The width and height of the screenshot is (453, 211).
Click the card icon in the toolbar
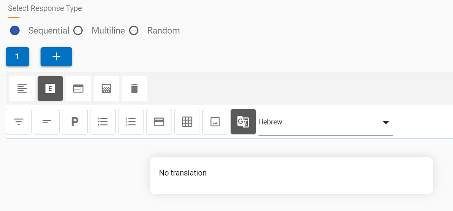pos(159,122)
